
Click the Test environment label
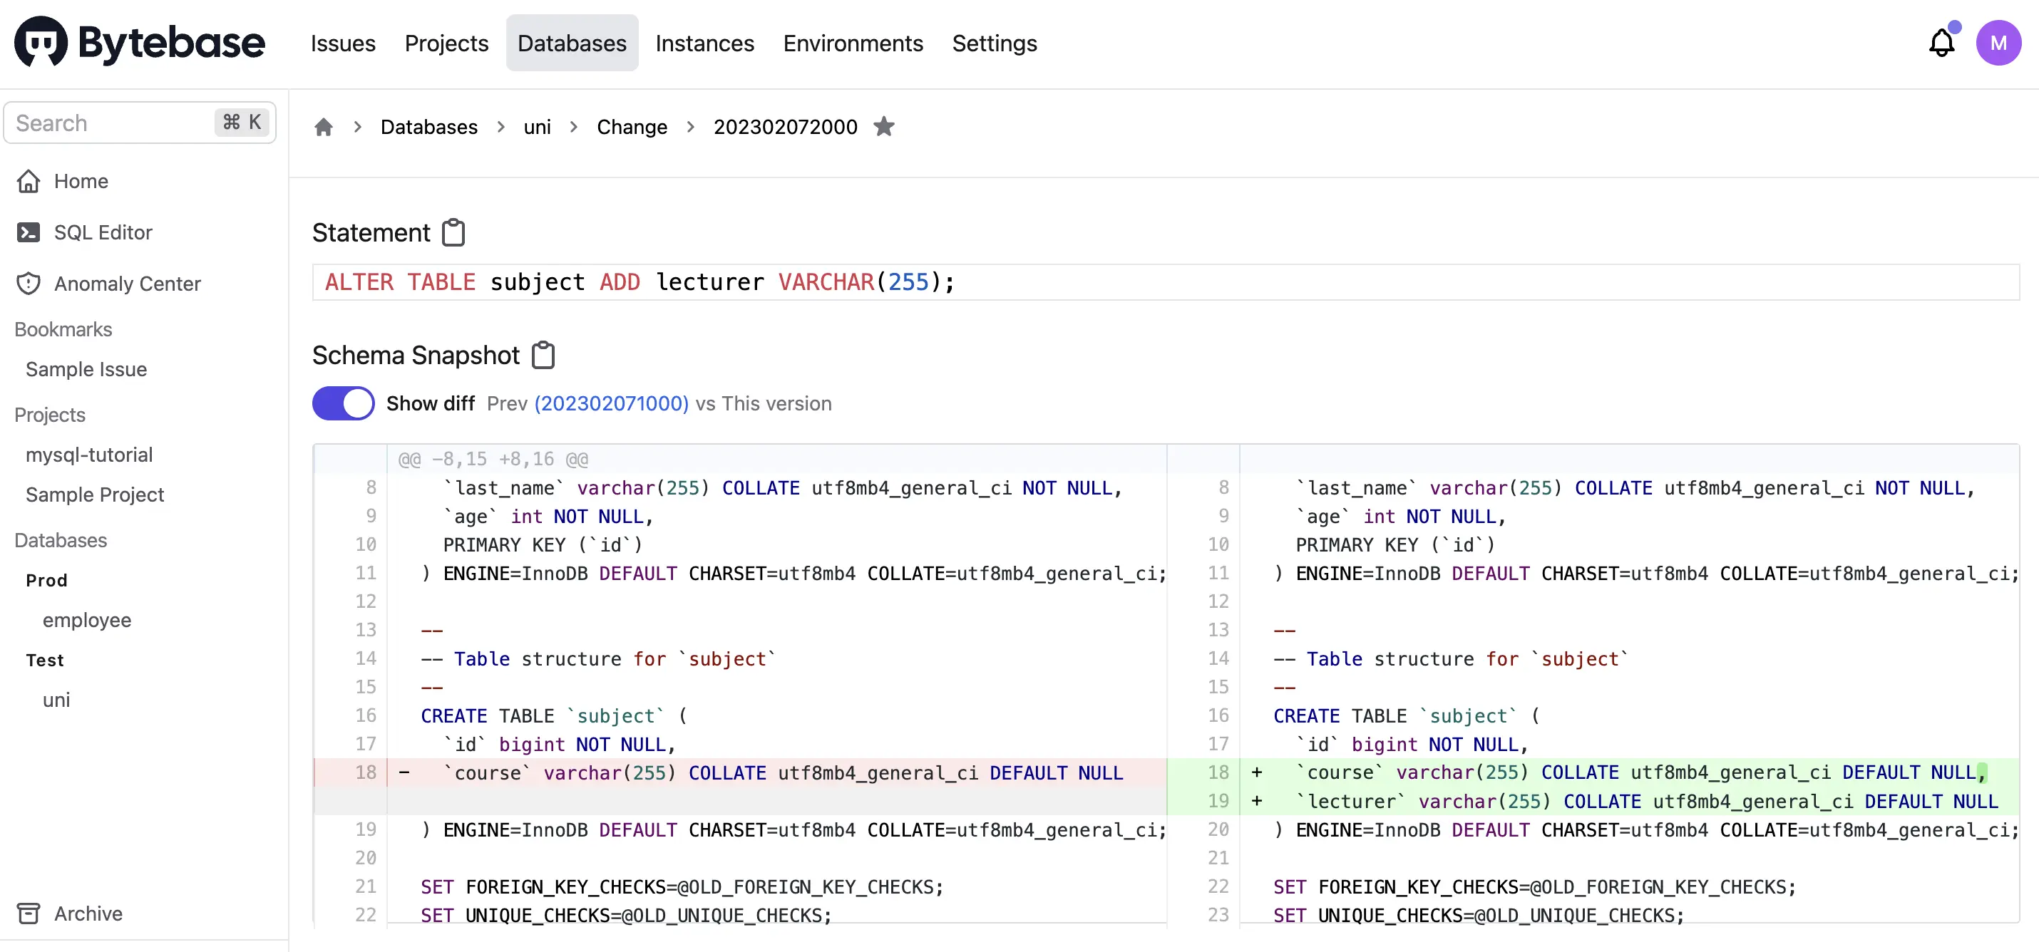pyautogui.click(x=45, y=660)
